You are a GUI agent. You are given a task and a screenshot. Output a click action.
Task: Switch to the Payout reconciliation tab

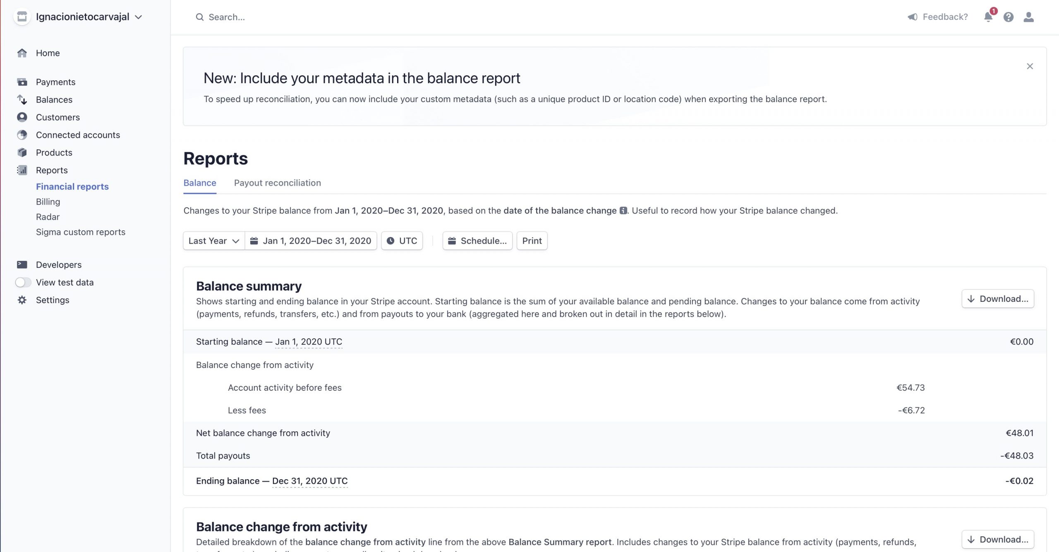click(277, 183)
